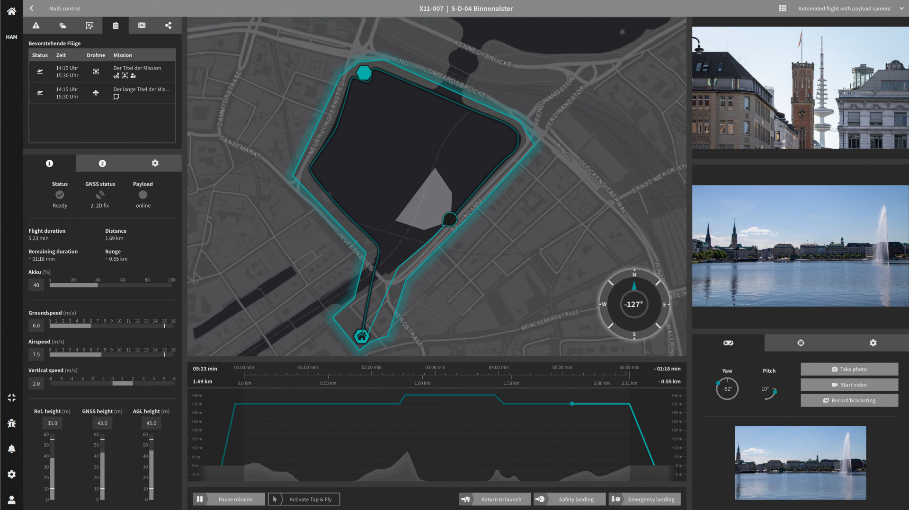The height and width of the screenshot is (510, 909).
Task: Click the share icon tab
Action: (168, 26)
